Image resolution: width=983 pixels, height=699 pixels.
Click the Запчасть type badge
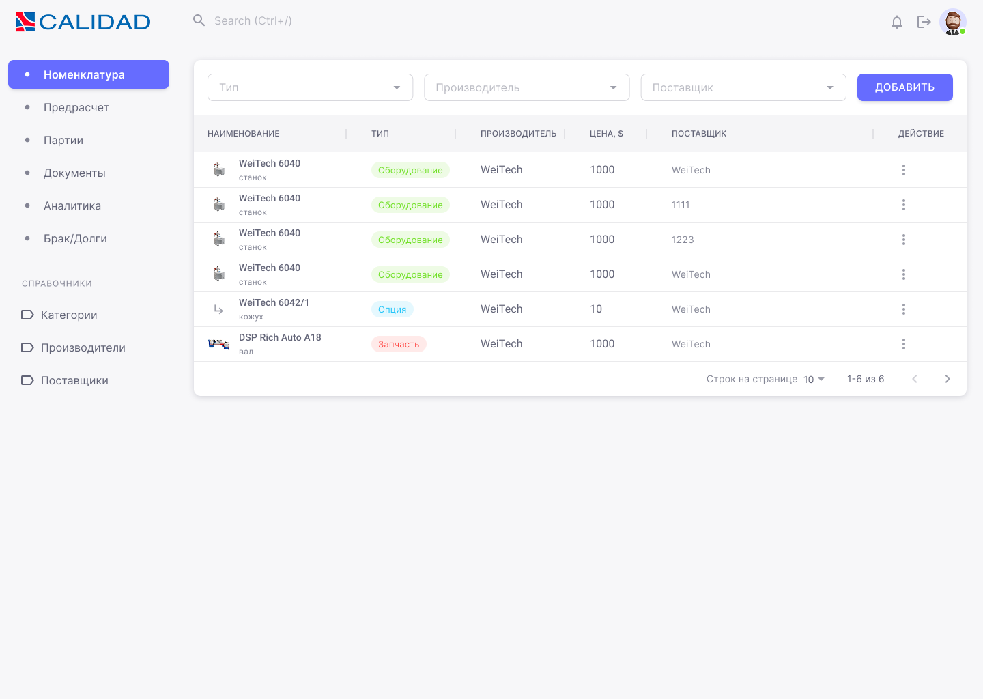(x=399, y=344)
